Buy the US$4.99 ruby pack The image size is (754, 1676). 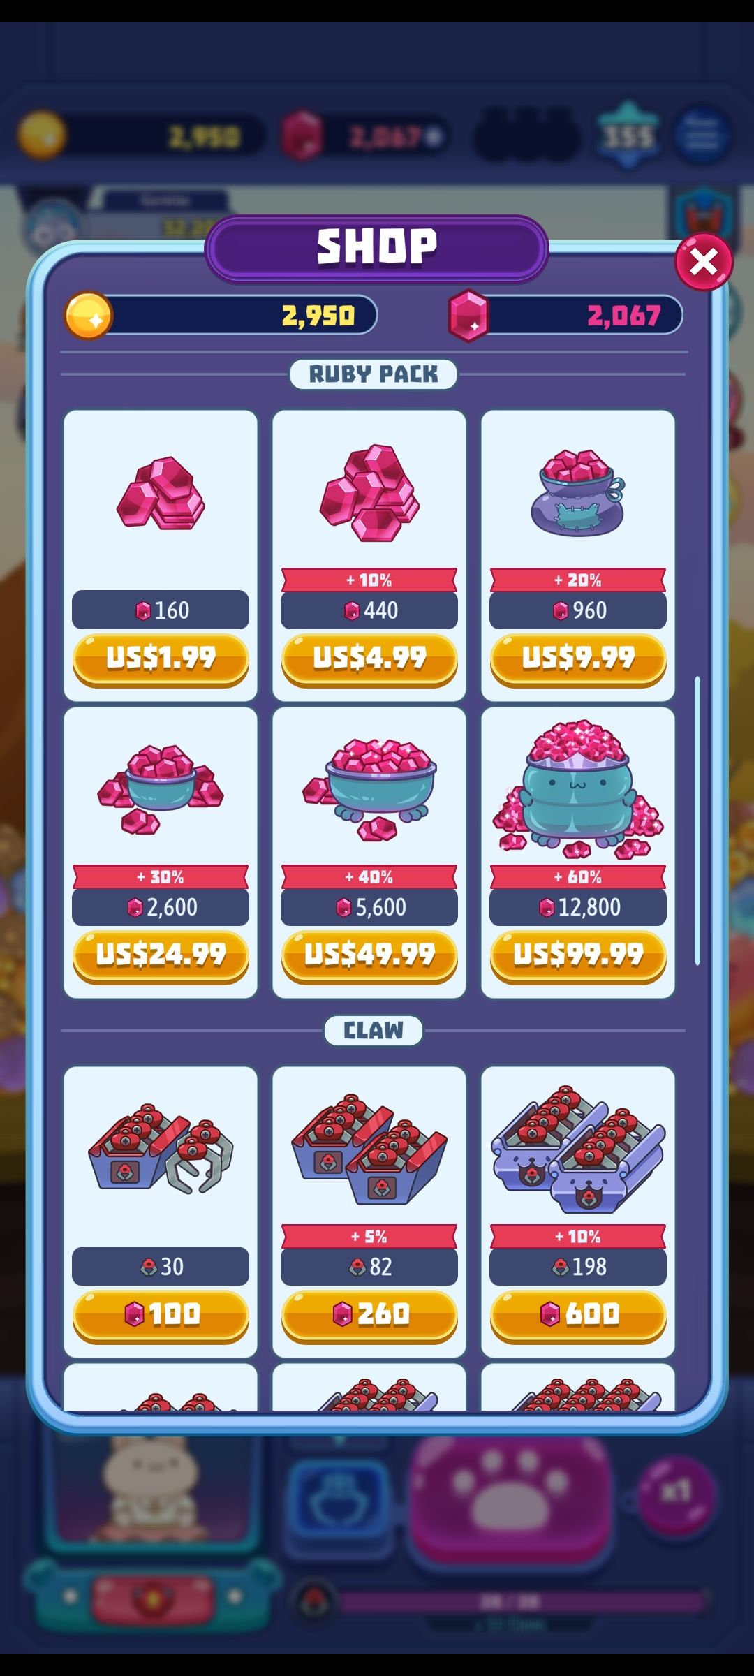[369, 659]
